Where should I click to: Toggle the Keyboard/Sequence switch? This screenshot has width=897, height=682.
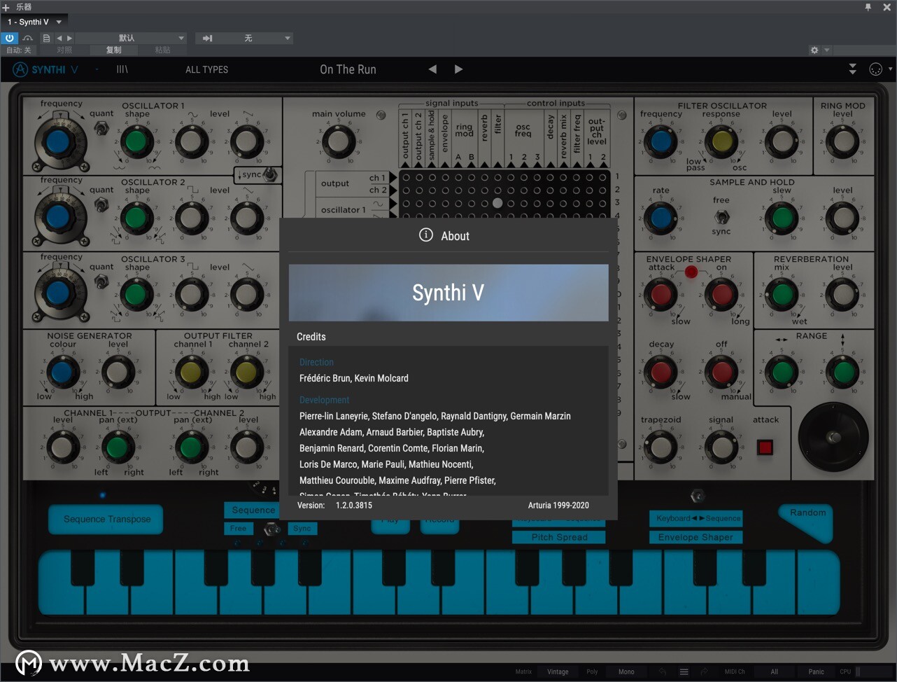click(697, 497)
